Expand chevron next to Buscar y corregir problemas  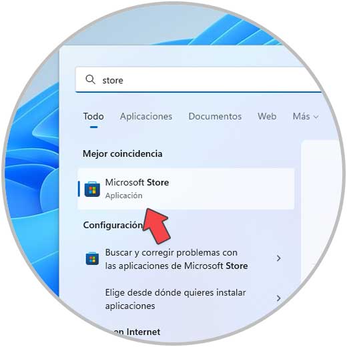pyautogui.click(x=278, y=258)
